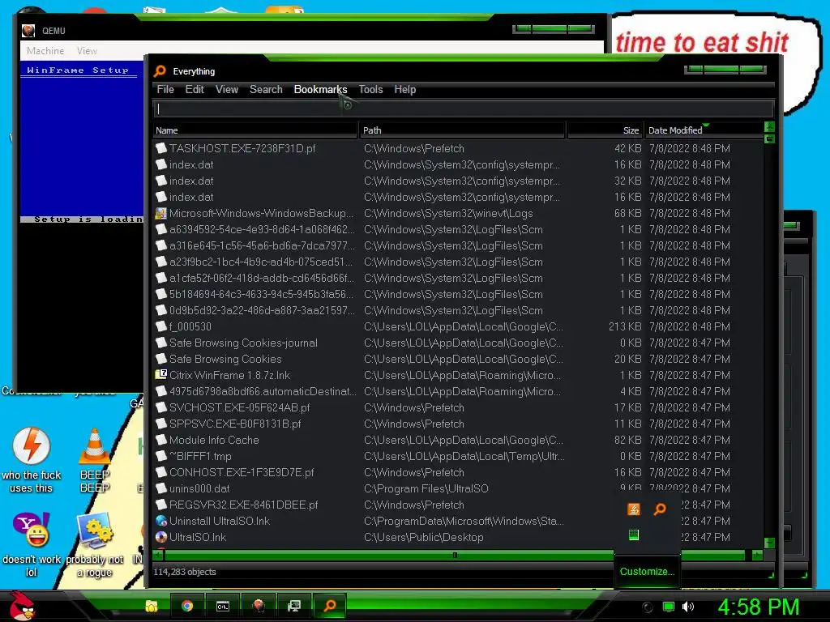Select CONHOST.EXE-1F3E9D7E.pf row

(457, 472)
